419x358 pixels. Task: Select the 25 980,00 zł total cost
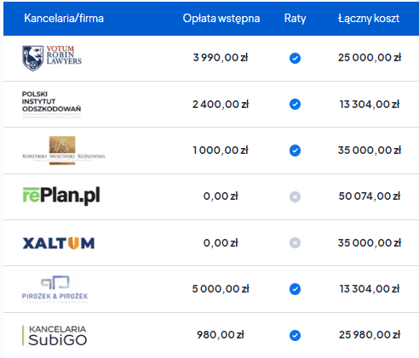370,335
